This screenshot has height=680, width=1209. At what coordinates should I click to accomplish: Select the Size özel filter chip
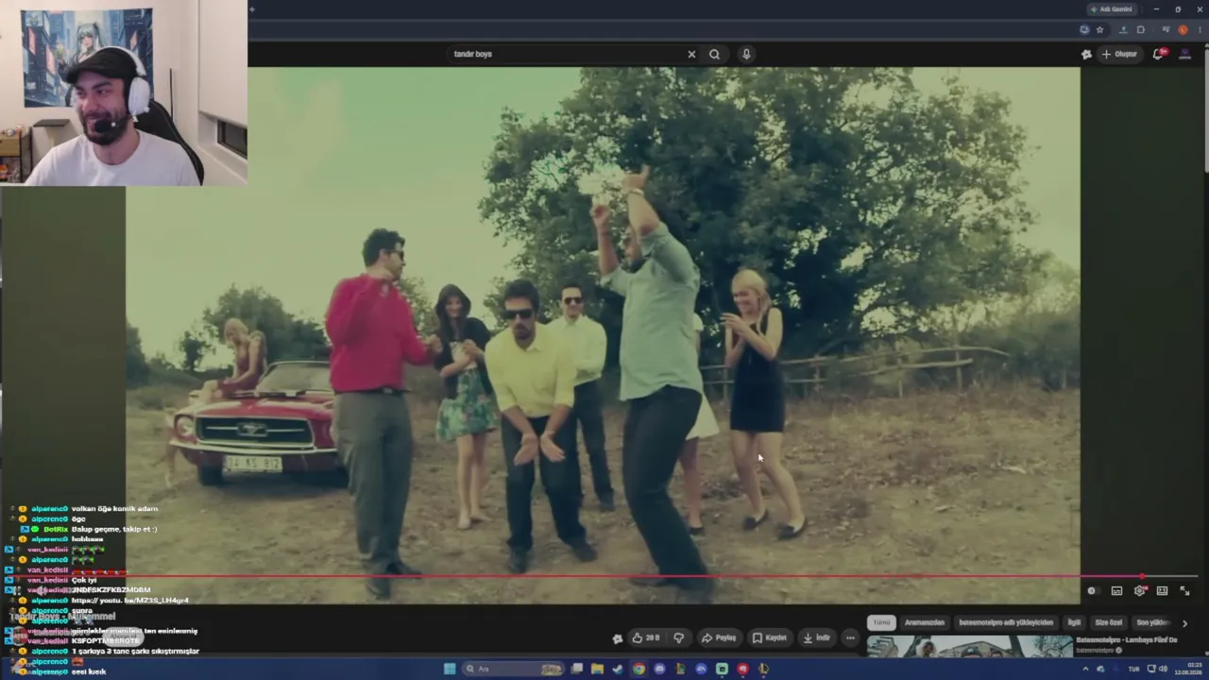[1109, 622]
